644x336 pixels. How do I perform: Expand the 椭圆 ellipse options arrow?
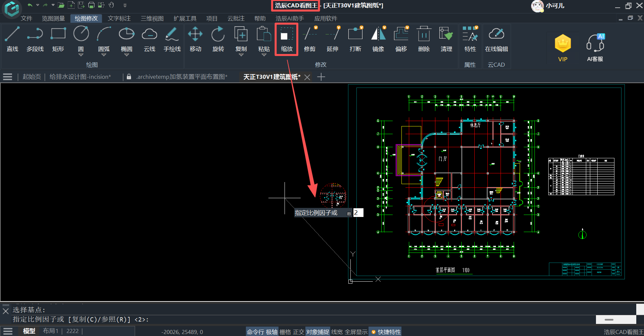tap(127, 55)
